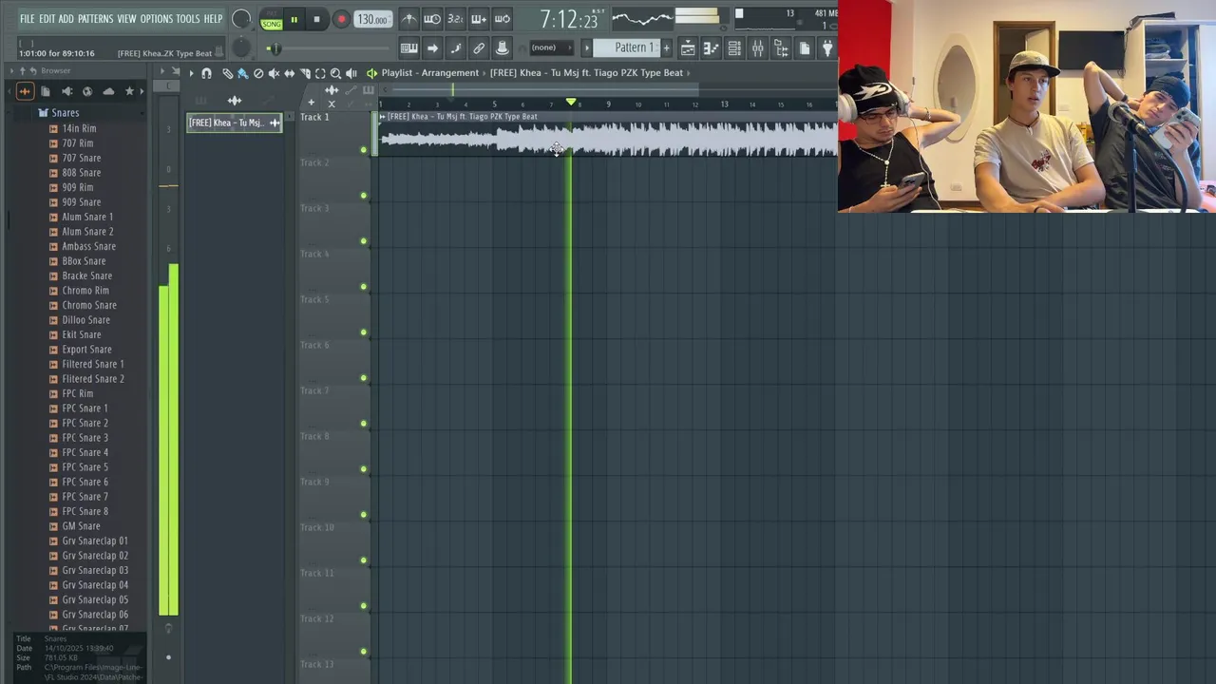Open the pattern list arrow before Pattern 1
Image resolution: width=1216 pixels, height=684 pixels.
586,47
